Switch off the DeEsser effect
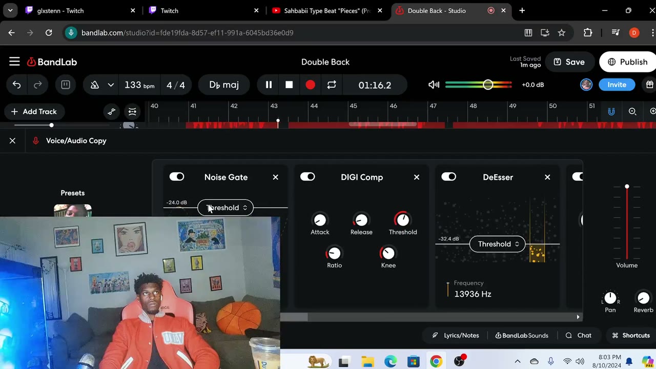 click(448, 177)
